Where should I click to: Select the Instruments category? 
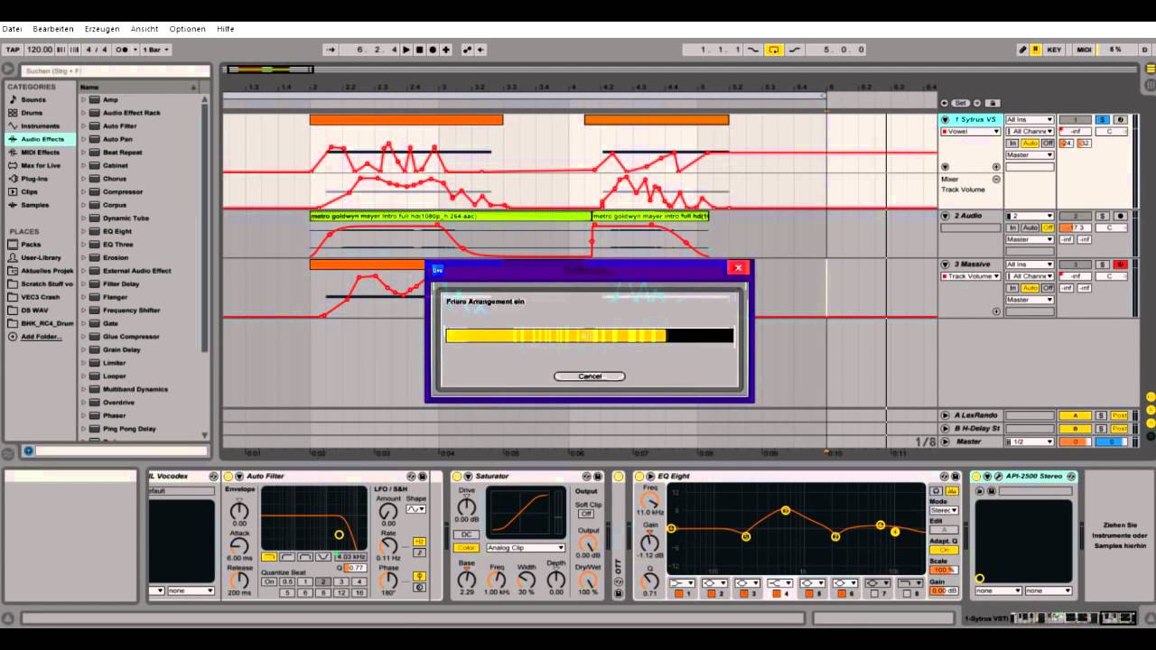coord(40,125)
